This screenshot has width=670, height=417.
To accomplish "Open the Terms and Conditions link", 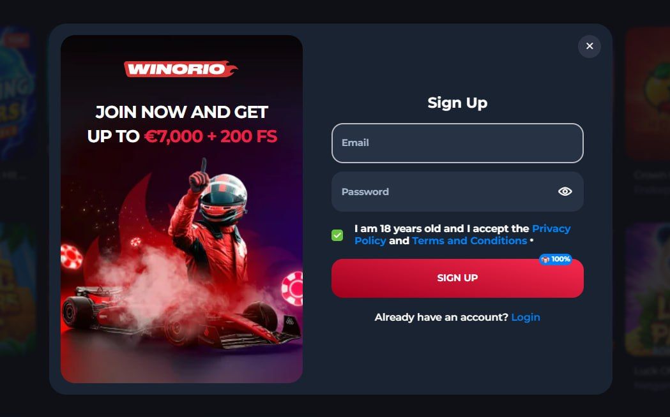I will click(469, 240).
